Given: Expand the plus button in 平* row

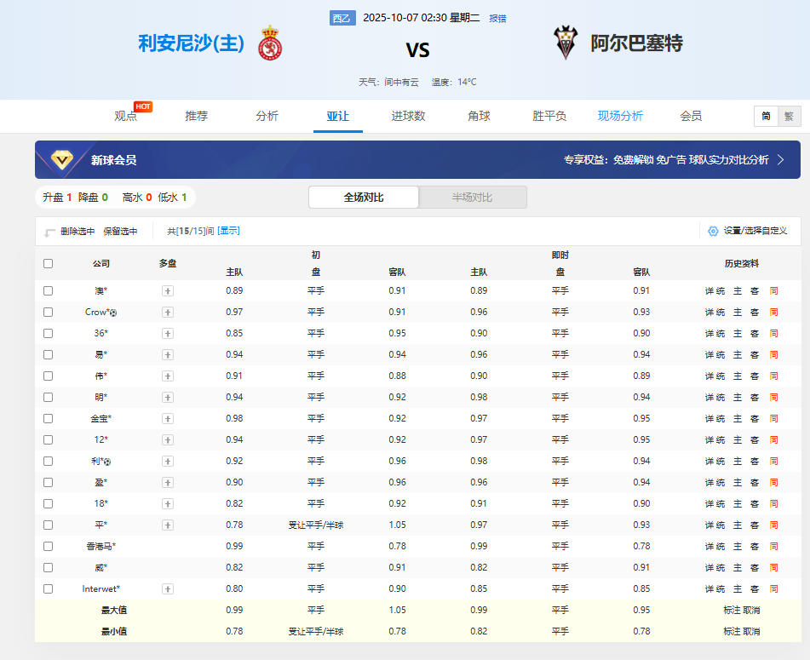Looking at the screenshot, I should pyautogui.click(x=168, y=525).
